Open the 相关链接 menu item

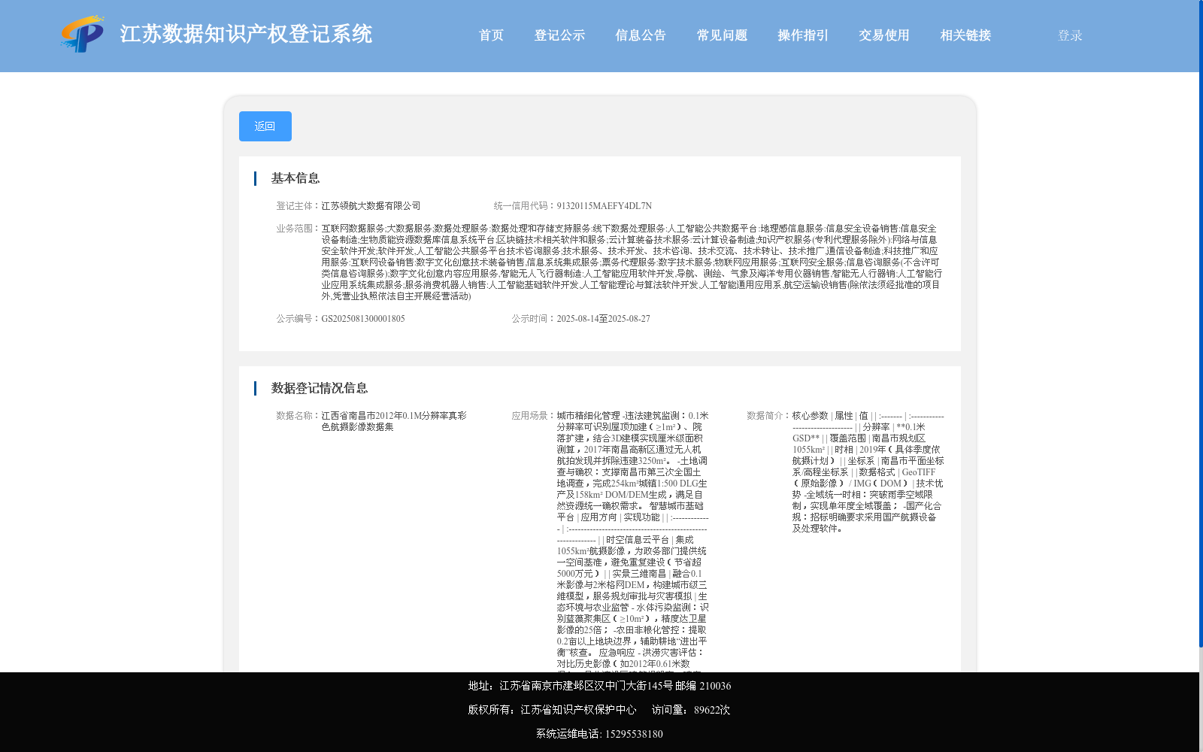[x=965, y=35]
